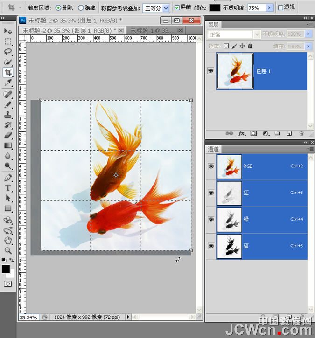The width and height of the screenshot is (315, 338).
Task: Switch to 未标题-2 document tab
Action: pos(72,31)
